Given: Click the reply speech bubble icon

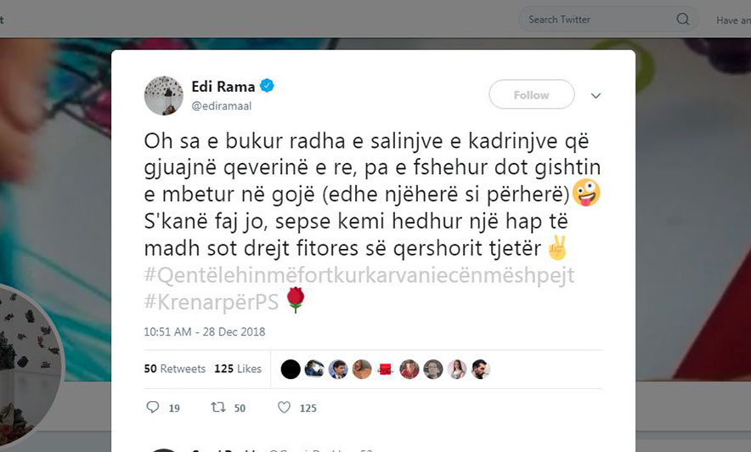Looking at the screenshot, I should point(153,407).
